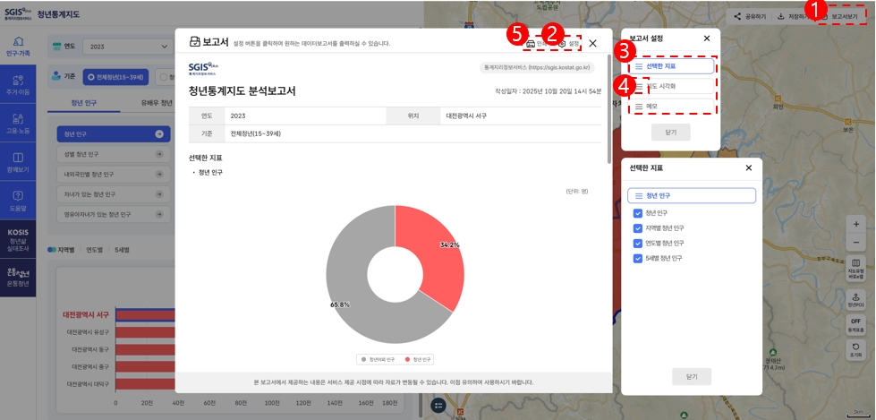The width and height of the screenshot is (876, 420).
Task: Click the 공유하기 share button
Action: click(x=749, y=17)
